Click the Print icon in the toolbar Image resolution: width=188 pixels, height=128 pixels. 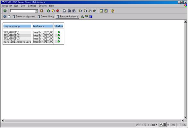coord(64,11)
